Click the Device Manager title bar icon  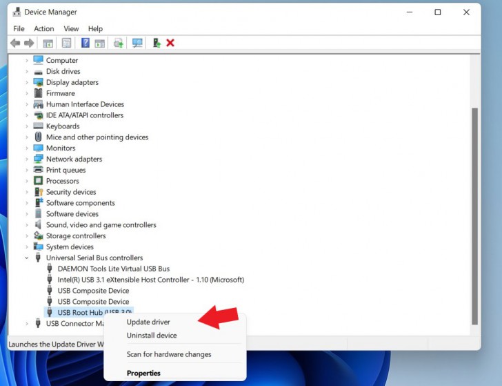[17, 12]
